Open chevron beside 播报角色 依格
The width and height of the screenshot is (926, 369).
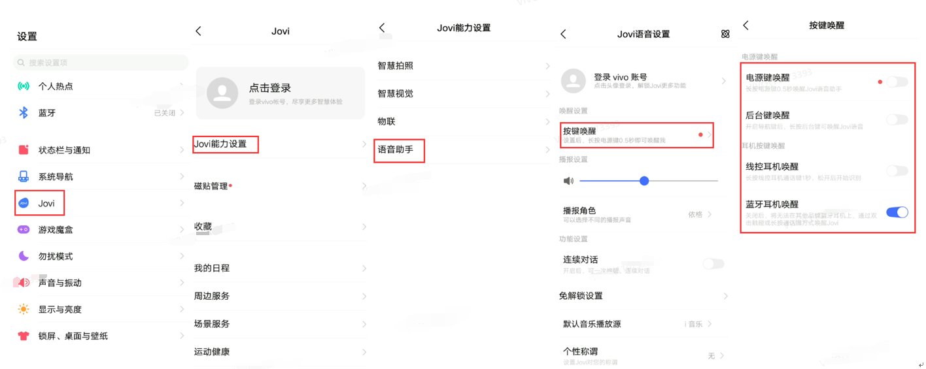[x=710, y=214]
